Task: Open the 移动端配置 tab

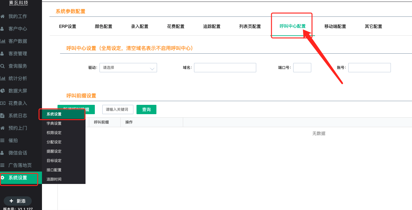Action: point(335,26)
